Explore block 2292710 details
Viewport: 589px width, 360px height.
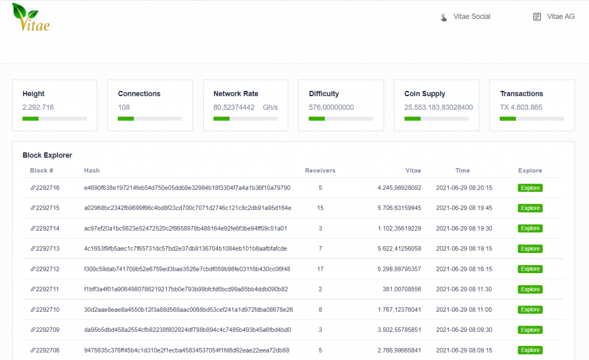coord(530,310)
